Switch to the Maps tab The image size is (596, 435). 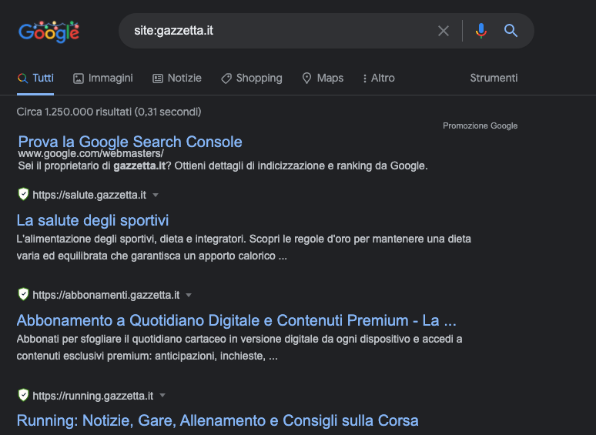click(x=323, y=79)
